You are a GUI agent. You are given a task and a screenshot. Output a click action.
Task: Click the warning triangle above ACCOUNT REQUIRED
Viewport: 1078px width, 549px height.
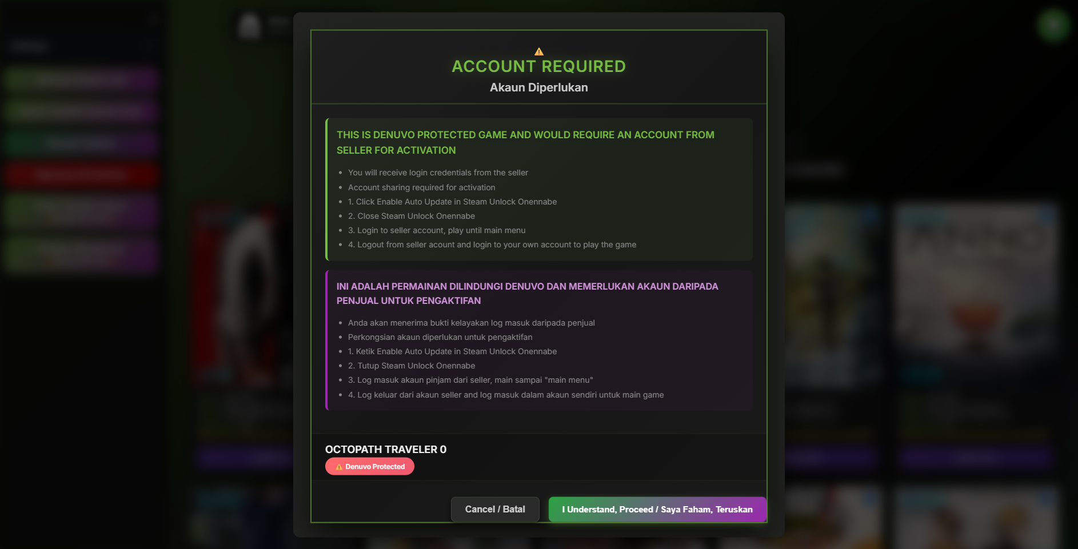539,51
